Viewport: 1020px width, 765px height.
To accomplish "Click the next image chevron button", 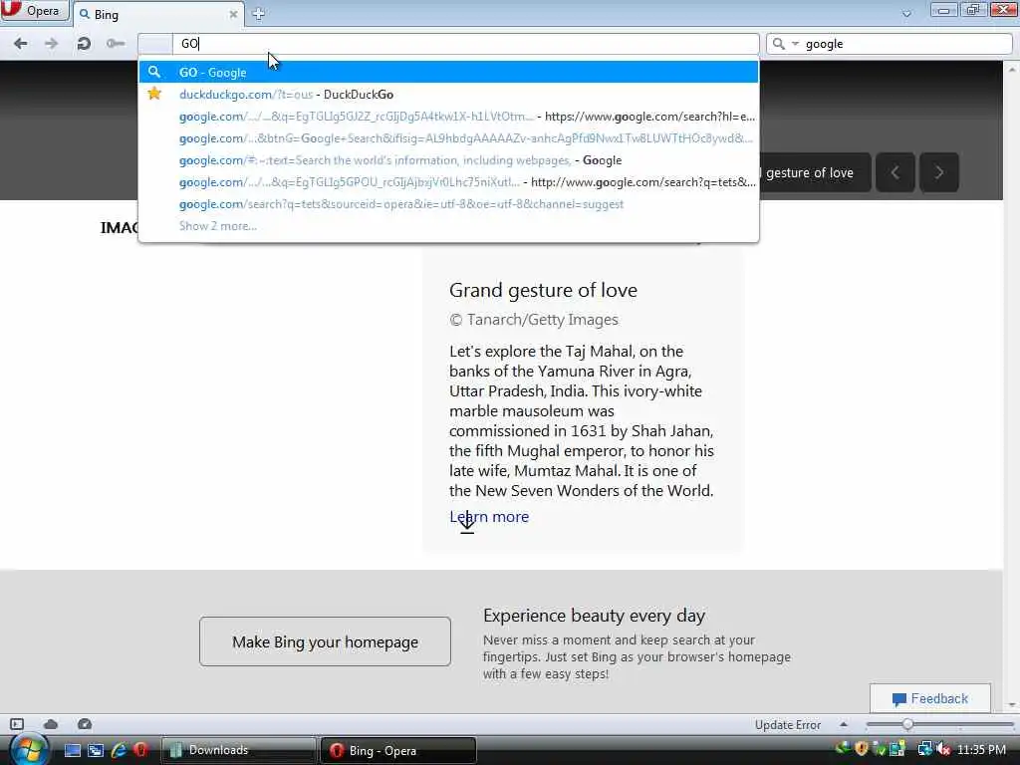I will (x=938, y=172).
